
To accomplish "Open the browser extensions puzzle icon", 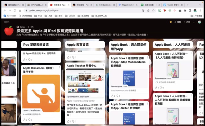I will [185, 11].
